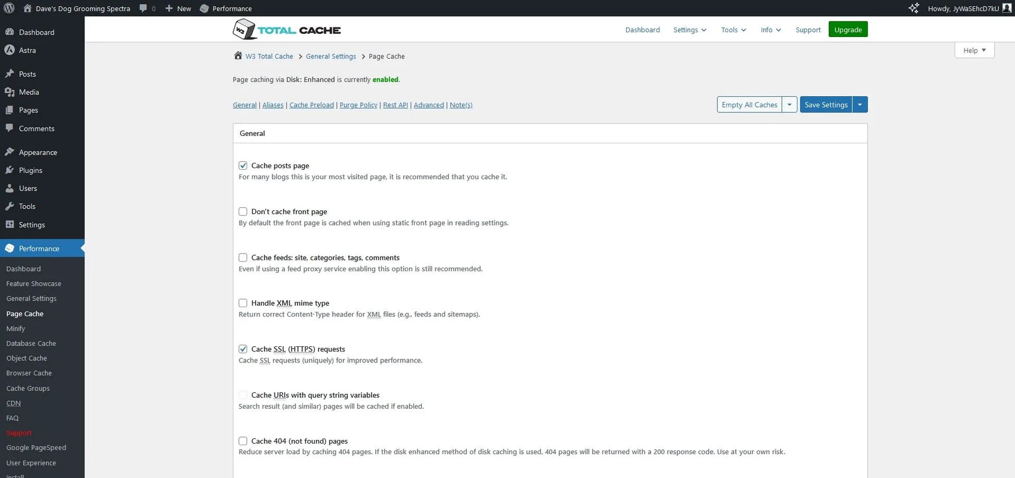Click the Settings sliders icon in sidebar
This screenshot has width=1015, height=478.
click(x=9, y=224)
